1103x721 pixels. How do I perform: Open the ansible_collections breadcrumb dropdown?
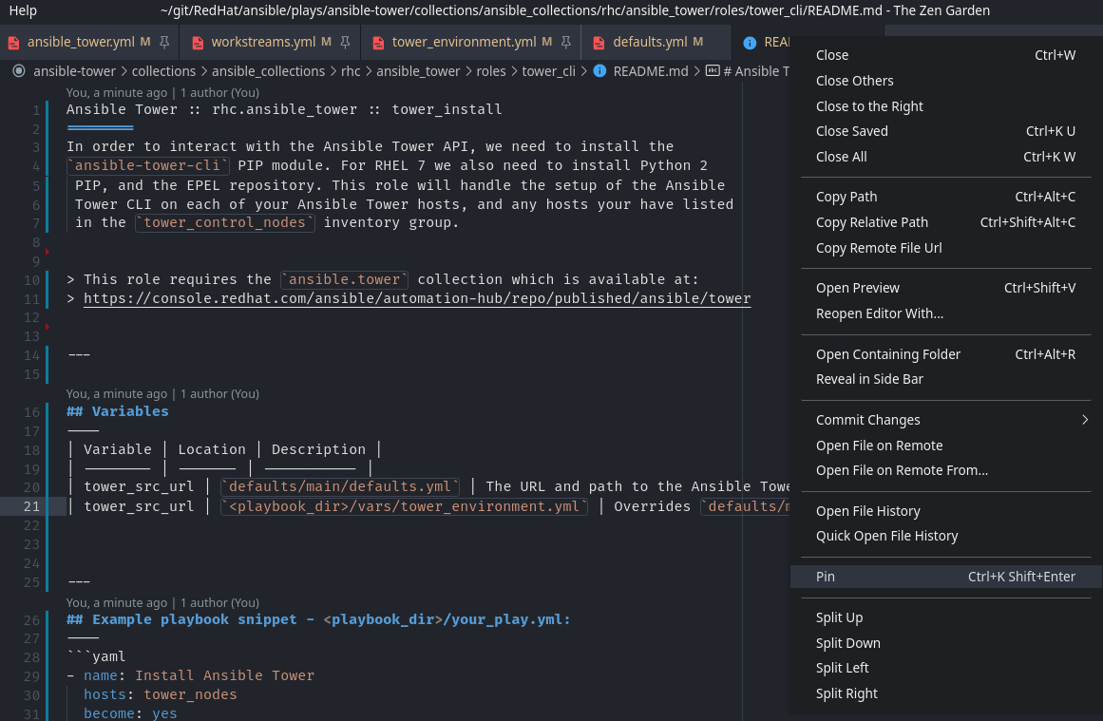click(x=268, y=71)
